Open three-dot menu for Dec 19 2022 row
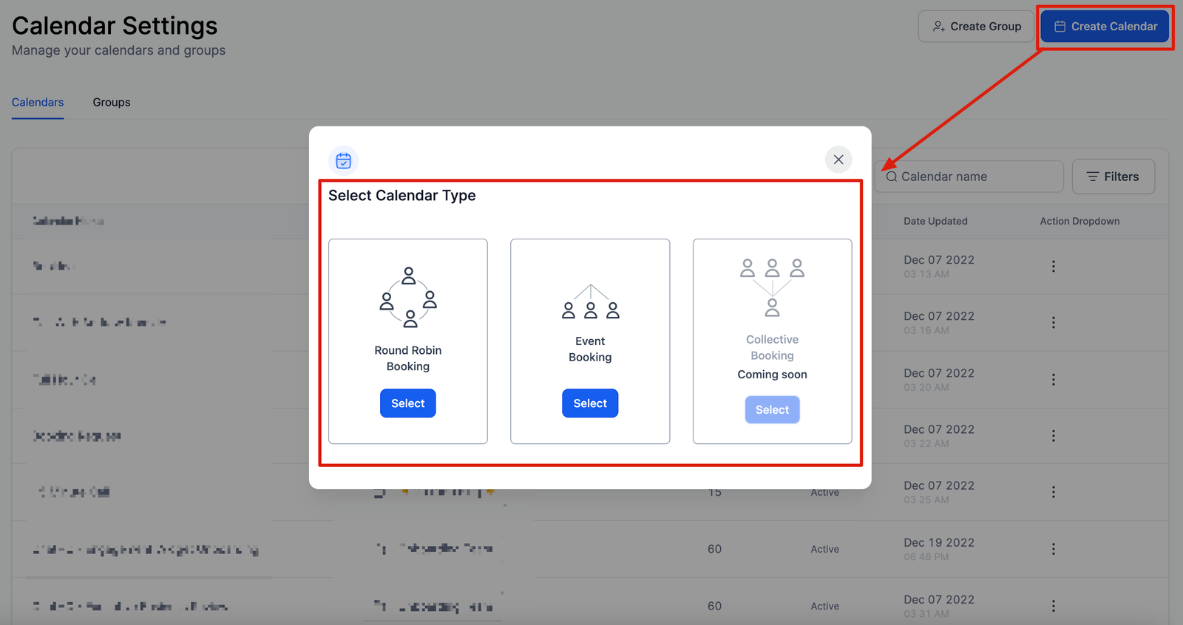This screenshot has width=1183, height=625. (x=1054, y=549)
